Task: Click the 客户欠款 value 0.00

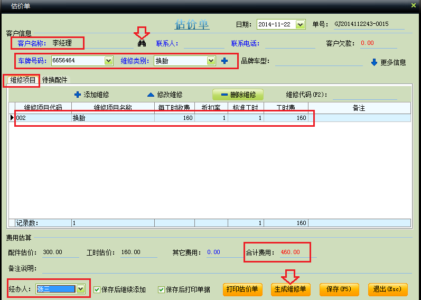Action: [367, 43]
